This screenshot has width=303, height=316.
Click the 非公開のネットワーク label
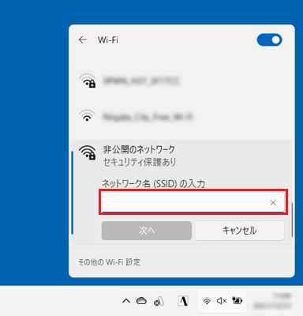139,149
